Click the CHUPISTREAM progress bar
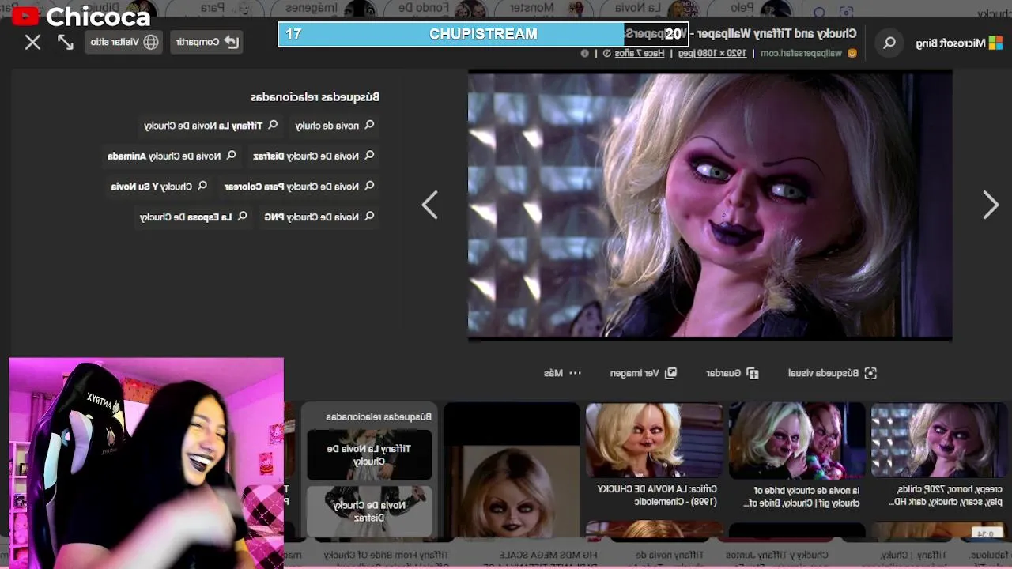Image resolution: width=1012 pixels, height=569 pixels. tap(482, 34)
